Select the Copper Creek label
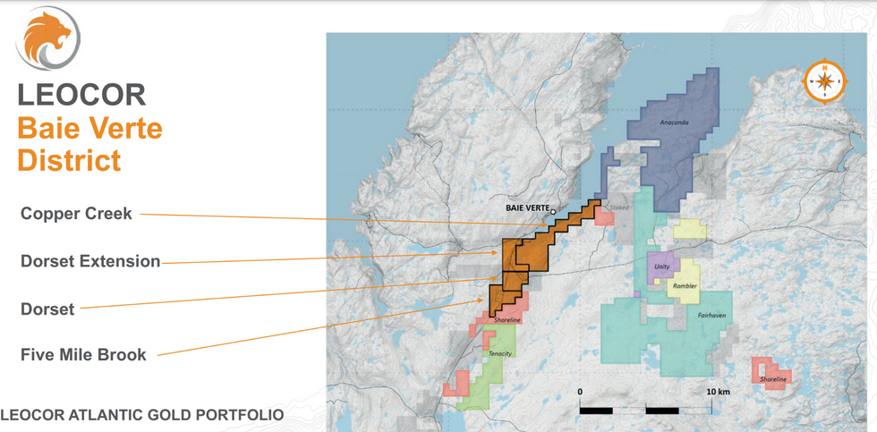This screenshot has width=877, height=432. (76, 214)
